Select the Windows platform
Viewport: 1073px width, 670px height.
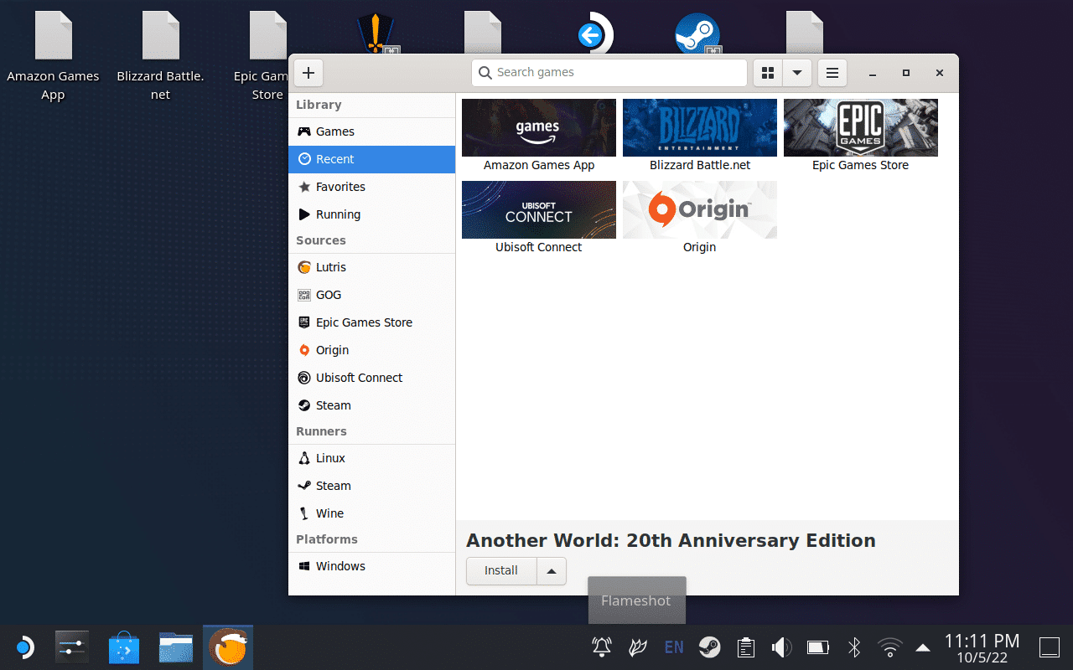pos(371,566)
